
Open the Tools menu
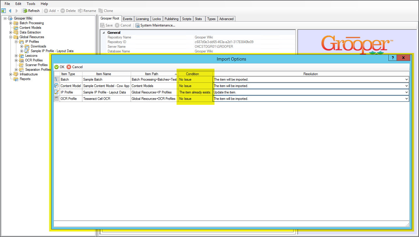click(x=31, y=4)
